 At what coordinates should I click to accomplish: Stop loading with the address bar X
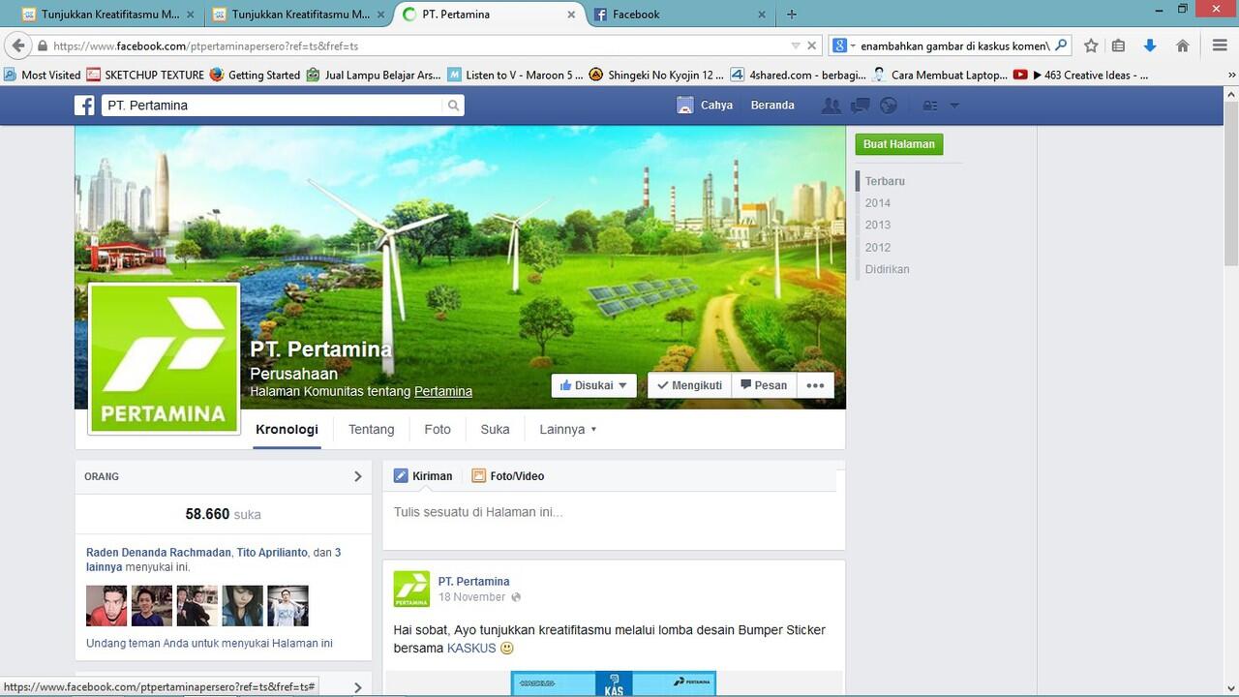(x=812, y=45)
